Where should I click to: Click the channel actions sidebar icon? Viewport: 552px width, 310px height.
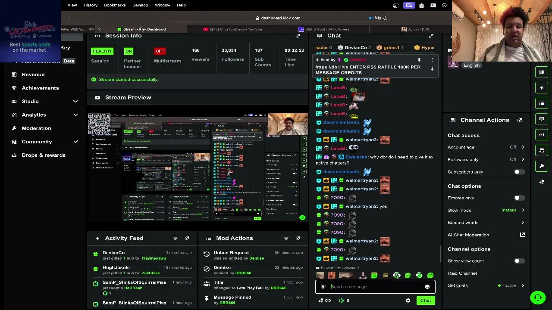click(x=542, y=150)
